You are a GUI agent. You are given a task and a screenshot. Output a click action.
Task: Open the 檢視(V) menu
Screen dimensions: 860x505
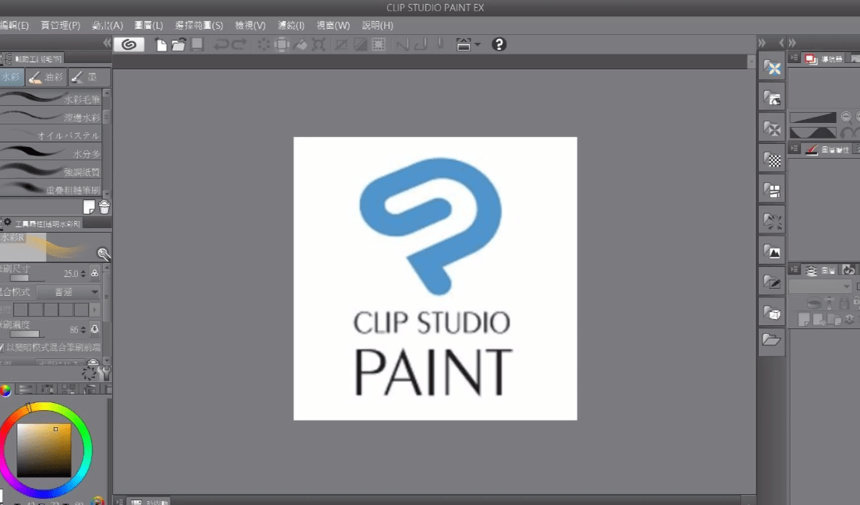250,26
